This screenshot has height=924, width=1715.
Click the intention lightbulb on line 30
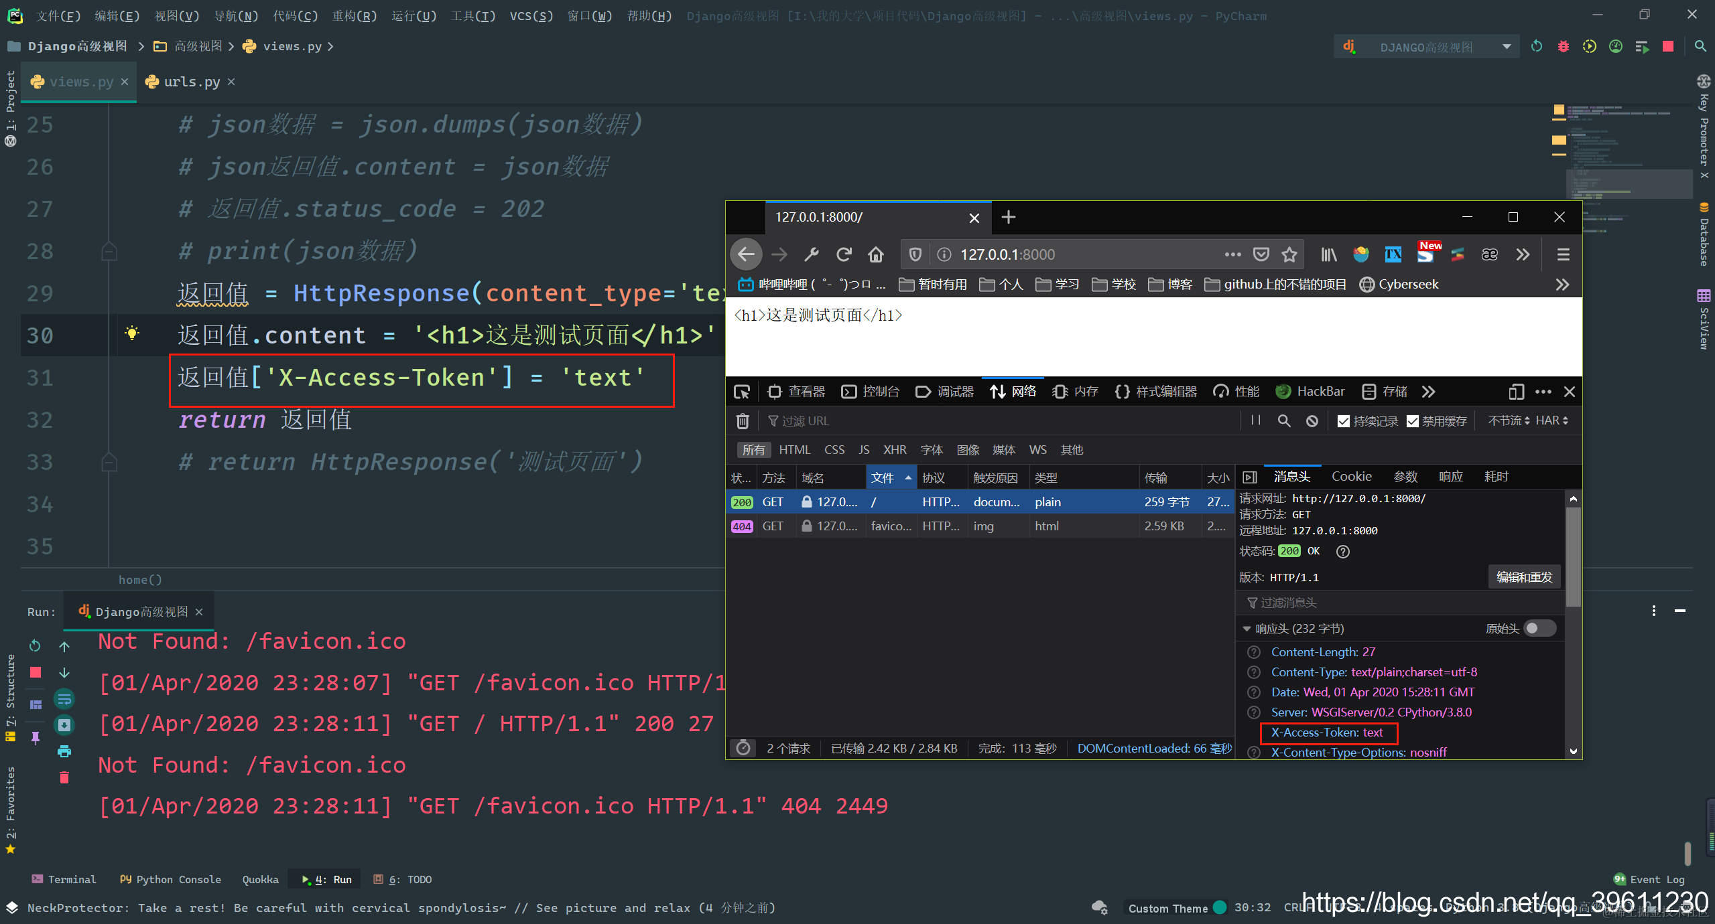click(x=132, y=333)
